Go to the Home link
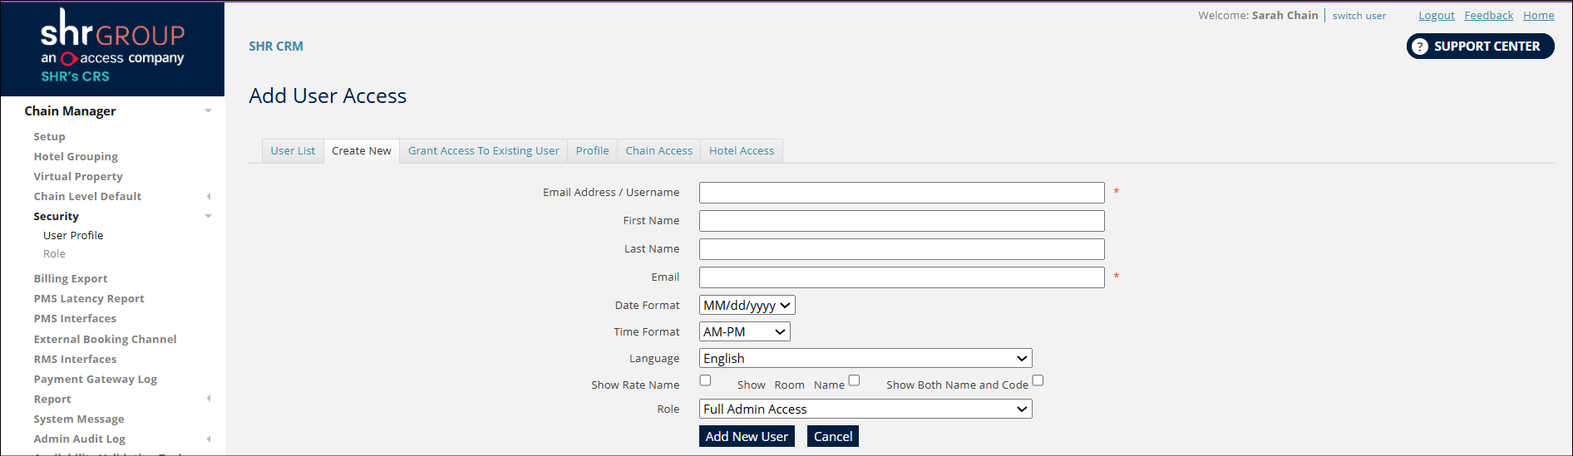The height and width of the screenshot is (456, 1573). coord(1538,15)
